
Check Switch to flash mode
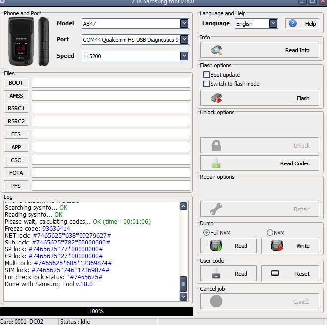(206, 83)
